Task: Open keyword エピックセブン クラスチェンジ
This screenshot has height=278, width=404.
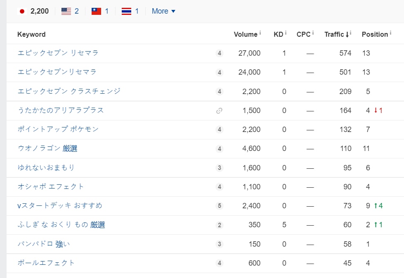Action: point(69,92)
